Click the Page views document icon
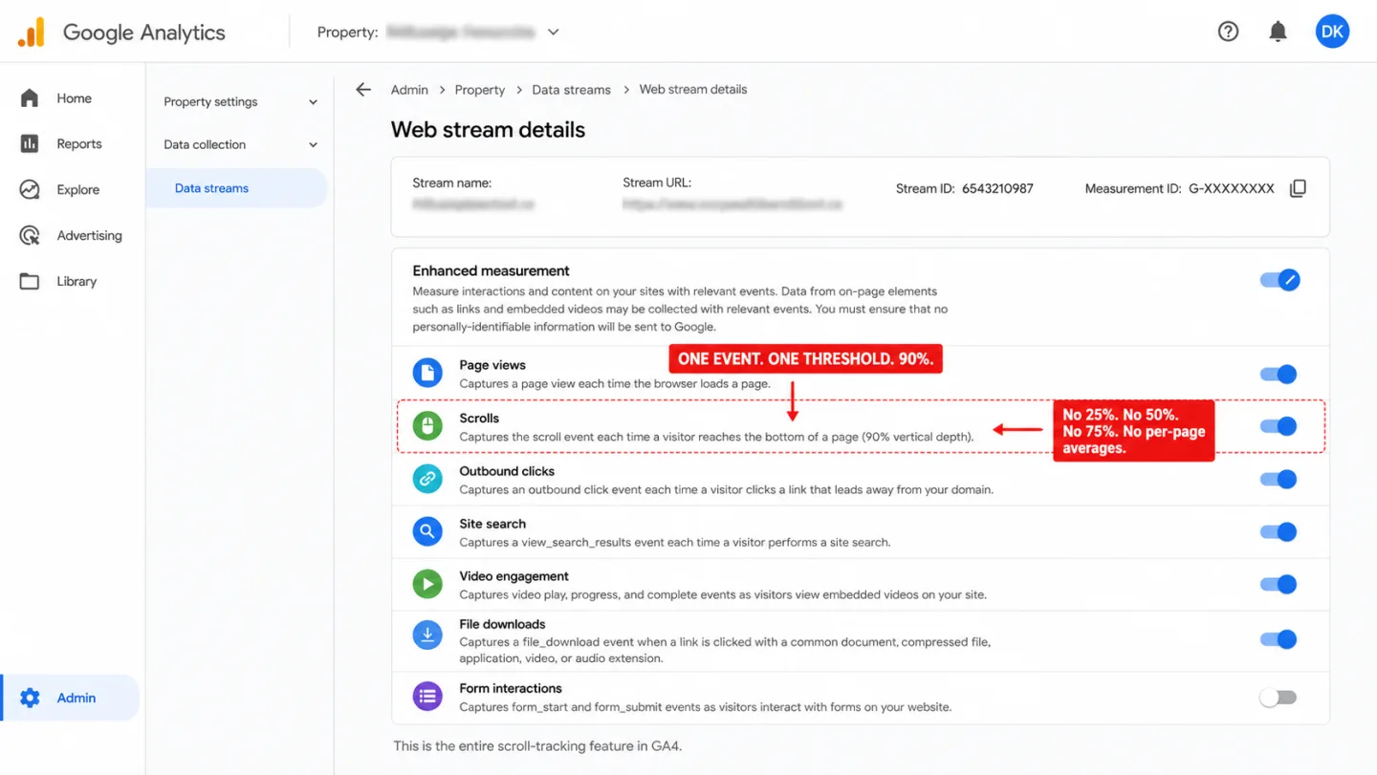The width and height of the screenshot is (1377, 775). tap(427, 374)
